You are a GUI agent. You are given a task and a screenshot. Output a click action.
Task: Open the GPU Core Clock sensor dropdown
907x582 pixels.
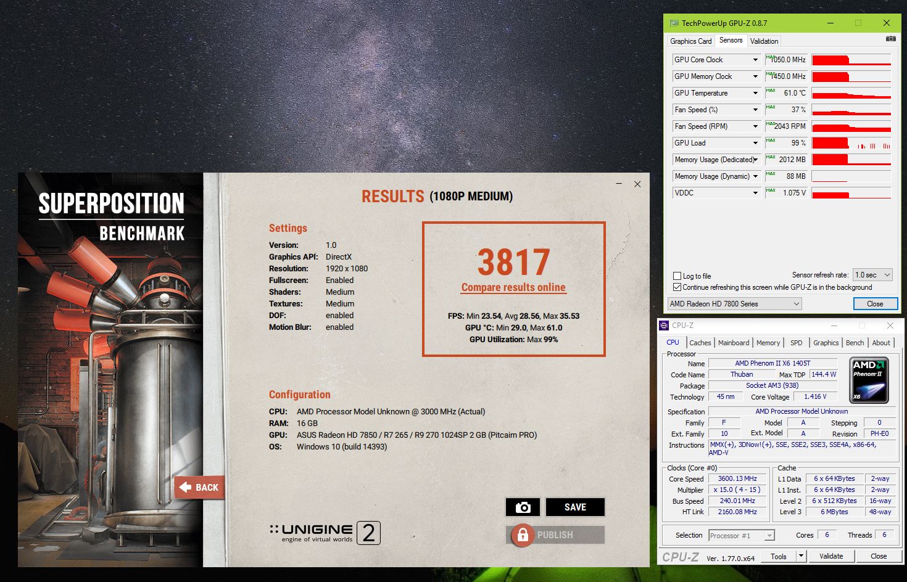(x=755, y=60)
